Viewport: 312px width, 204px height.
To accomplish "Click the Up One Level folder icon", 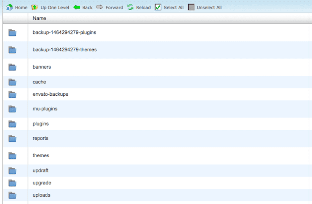I will [35, 7].
